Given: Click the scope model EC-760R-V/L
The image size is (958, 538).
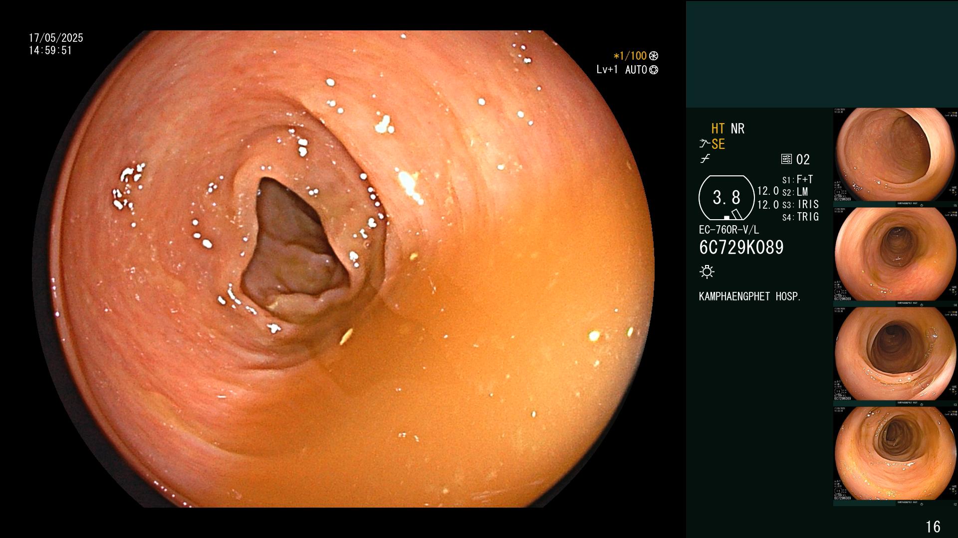Looking at the screenshot, I should 729,230.
